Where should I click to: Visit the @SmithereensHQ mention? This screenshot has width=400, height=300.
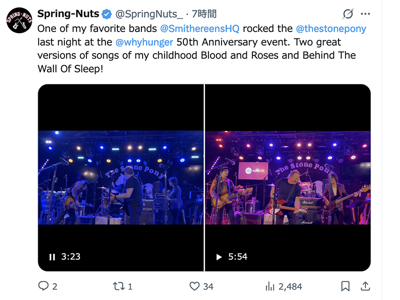[x=200, y=28]
